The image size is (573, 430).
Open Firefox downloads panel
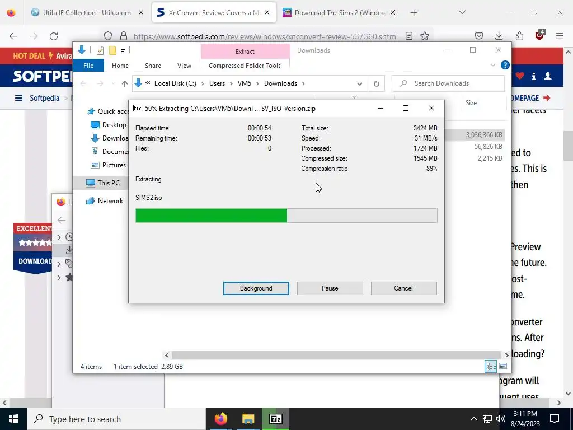499,36
